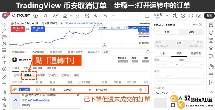Switch to the DOM panel
The height and width of the screenshot is (110, 215).
(191, 32)
